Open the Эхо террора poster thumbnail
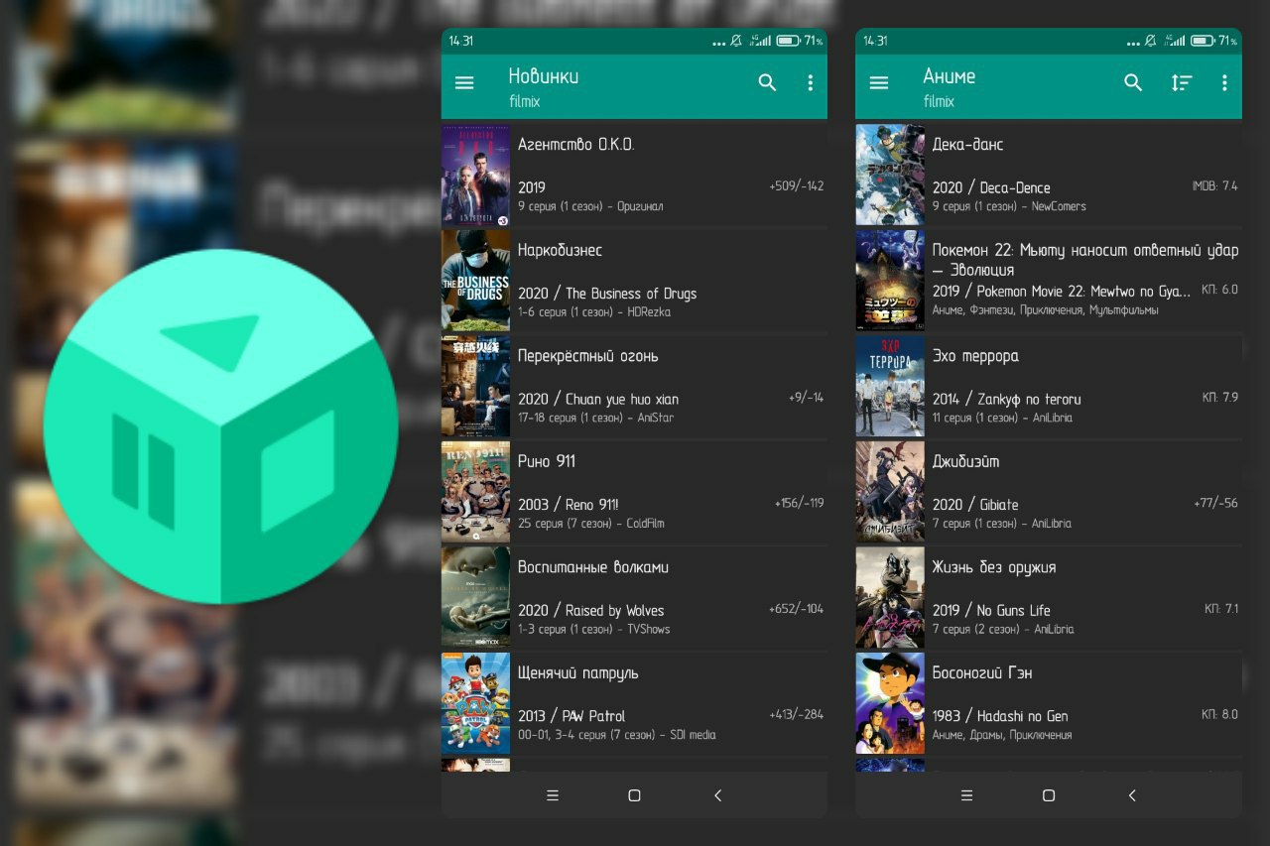The image size is (1270, 846). [x=890, y=387]
